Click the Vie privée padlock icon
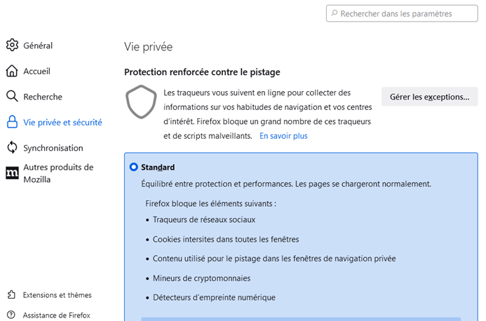Image resolution: width=486 pixels, height=321 pixels. [12, 122]
